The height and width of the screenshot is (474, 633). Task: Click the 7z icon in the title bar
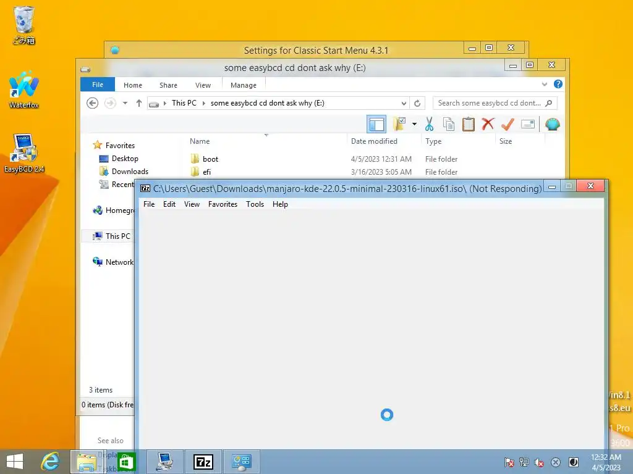coord(145,188)
